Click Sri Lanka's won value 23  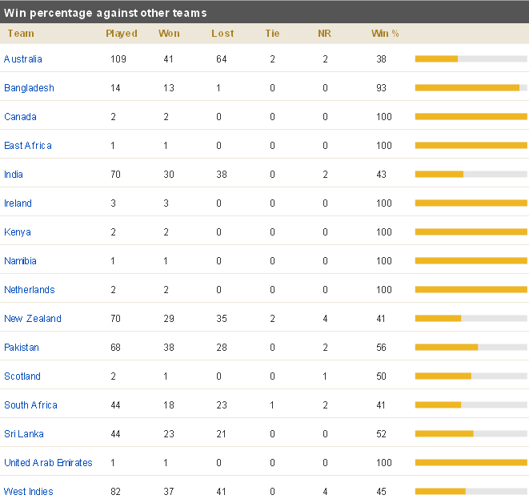pos(169,434)
